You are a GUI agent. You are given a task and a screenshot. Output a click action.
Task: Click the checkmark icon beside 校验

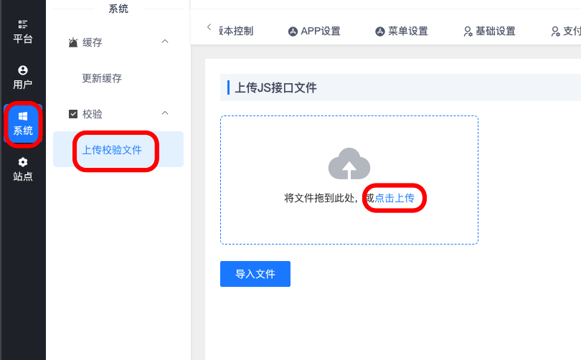coord(73,114)
